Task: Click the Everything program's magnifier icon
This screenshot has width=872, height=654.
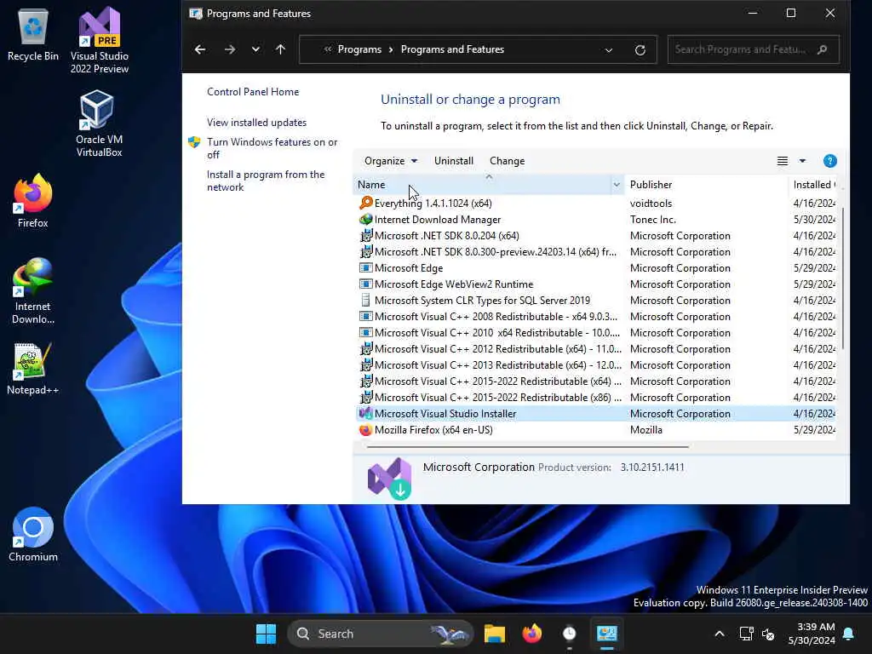Action: coord(366,203)
